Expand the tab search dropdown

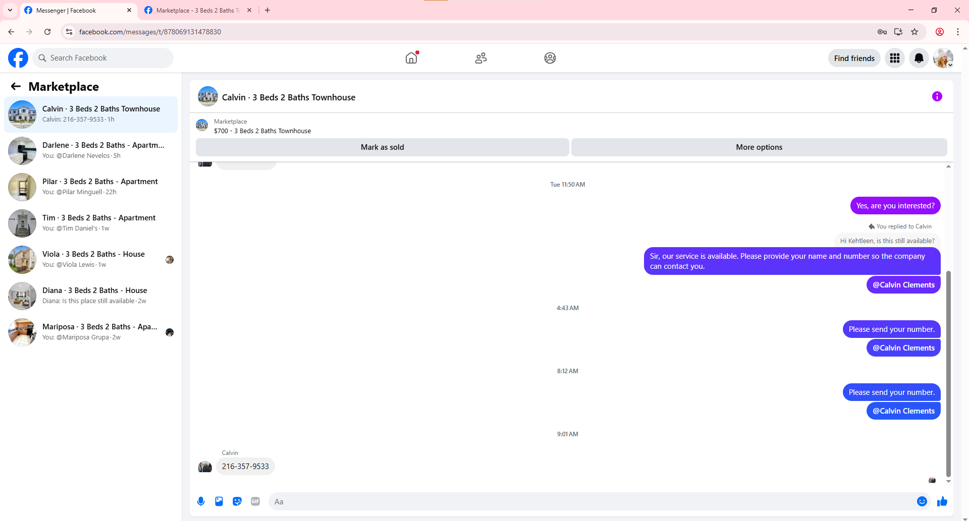coord(10,10)
